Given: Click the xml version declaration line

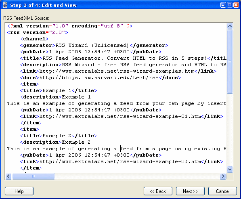Looking at the screenshot, I should tap(70, 26).
